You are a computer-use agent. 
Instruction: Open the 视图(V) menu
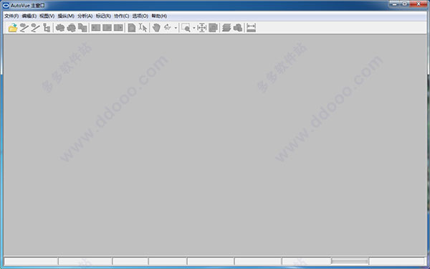coord(47,16)
